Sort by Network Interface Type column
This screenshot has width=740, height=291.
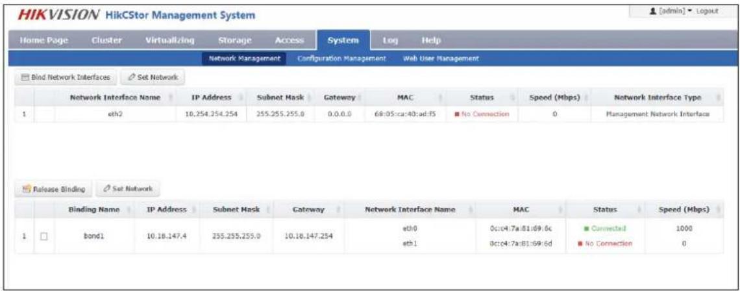pyautogui.click(x=657, y=98)
